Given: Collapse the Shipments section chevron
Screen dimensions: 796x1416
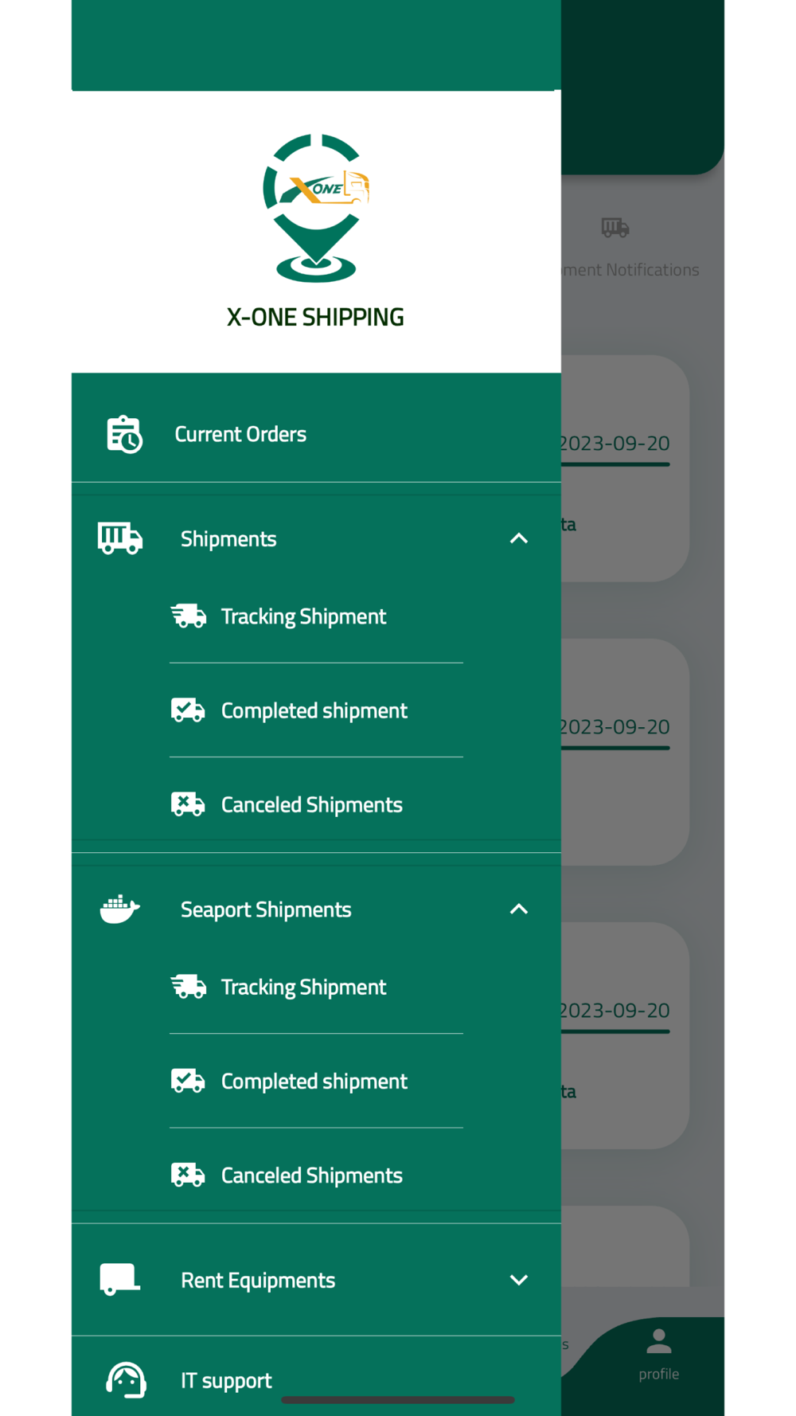Looking at the screenshot, I should pos(519,538).
